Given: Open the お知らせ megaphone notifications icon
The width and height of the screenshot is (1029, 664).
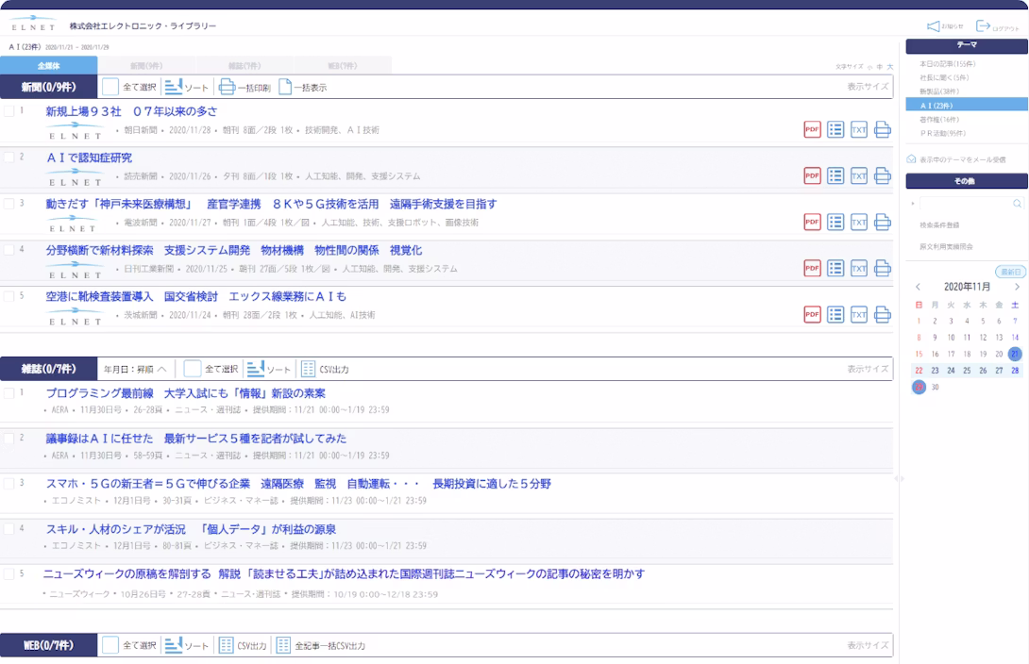Looking at the screenshot, I should click(934, 26).
